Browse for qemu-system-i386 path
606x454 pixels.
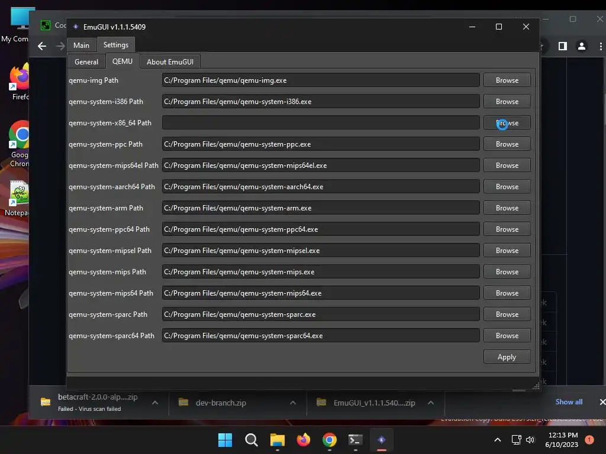click(507, 102)
